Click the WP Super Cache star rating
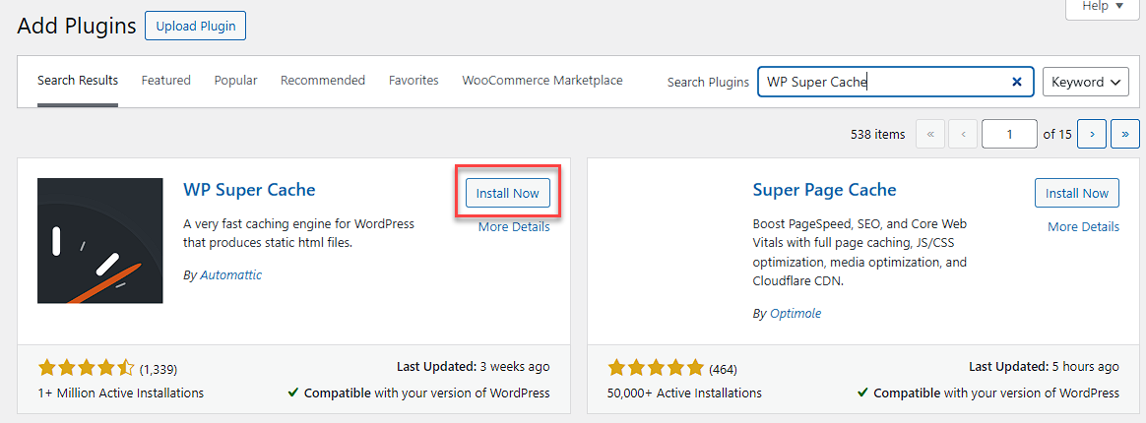This screenshot has height=423, width=1146. 86,369
